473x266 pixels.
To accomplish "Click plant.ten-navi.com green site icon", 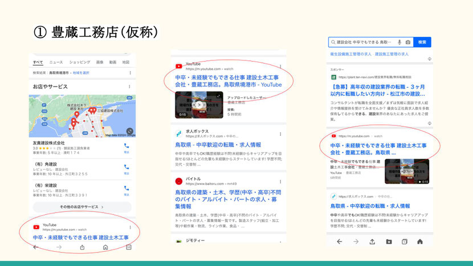I will (x=333, y=77).
